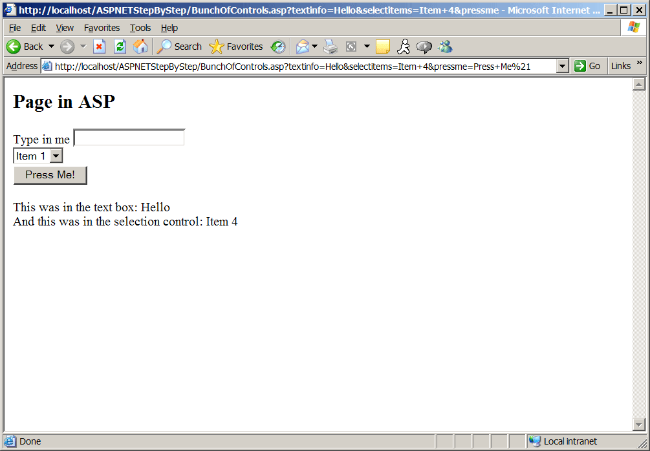The height and width of the screenshot is (451, 650).
Task: Open the Favorites menu in menu bar
Action: coord(102,28)
